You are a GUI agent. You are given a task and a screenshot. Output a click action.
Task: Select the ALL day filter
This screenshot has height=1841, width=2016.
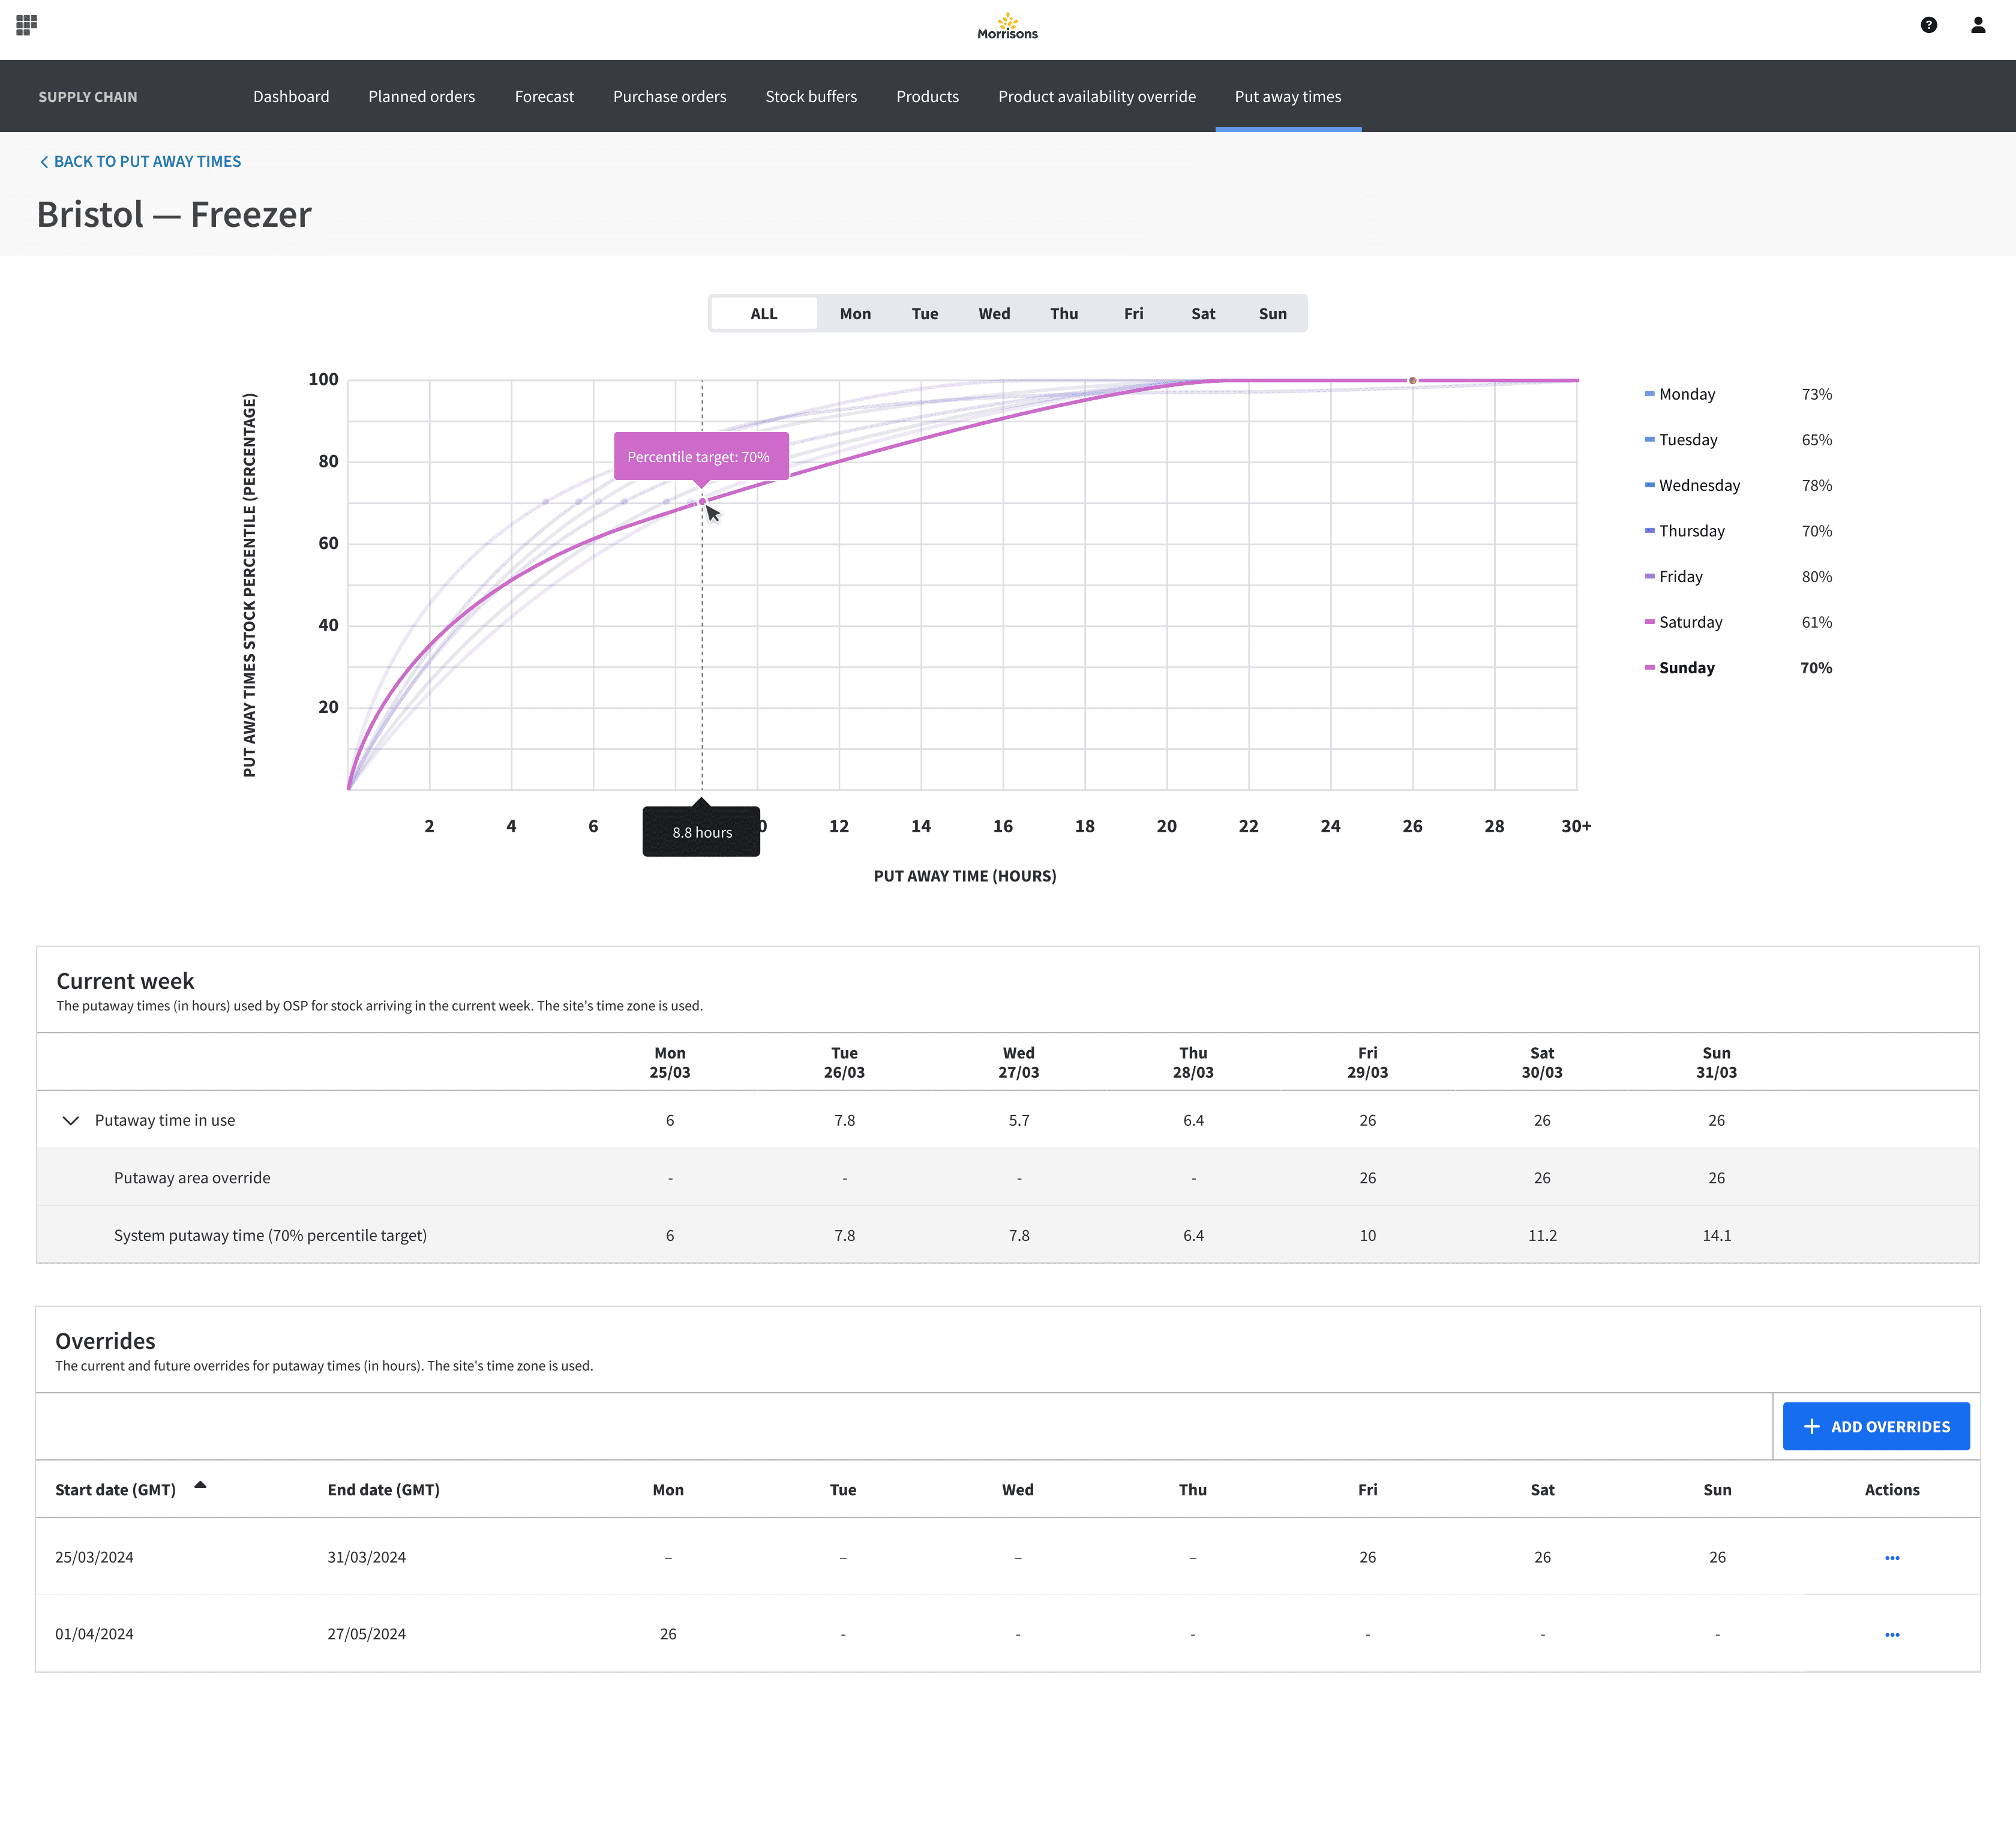point(763,314)
